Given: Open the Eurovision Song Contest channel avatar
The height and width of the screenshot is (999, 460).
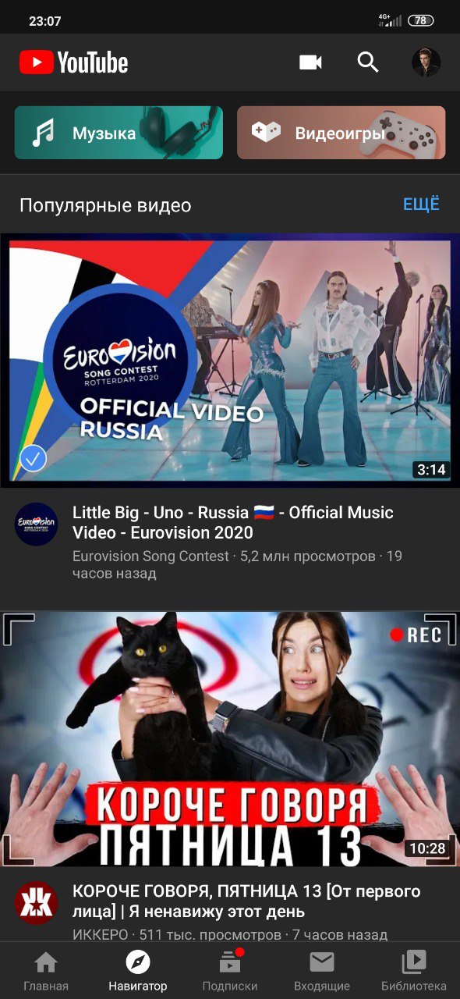Looking at the screenshot, I should (36, 524).
